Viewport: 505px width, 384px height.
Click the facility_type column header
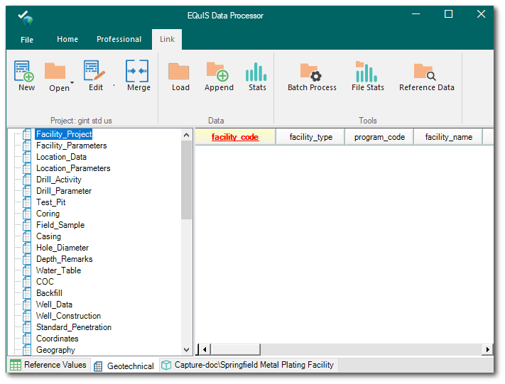pyautogui.click(x=310, y=137)
